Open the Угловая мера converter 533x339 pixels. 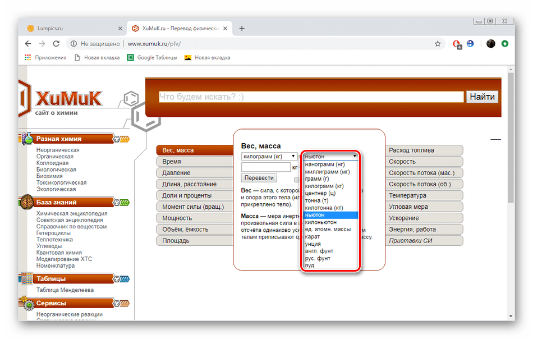(x=424, y=207)
